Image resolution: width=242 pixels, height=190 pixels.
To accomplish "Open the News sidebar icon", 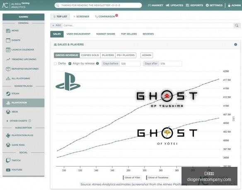I will 8,31.
